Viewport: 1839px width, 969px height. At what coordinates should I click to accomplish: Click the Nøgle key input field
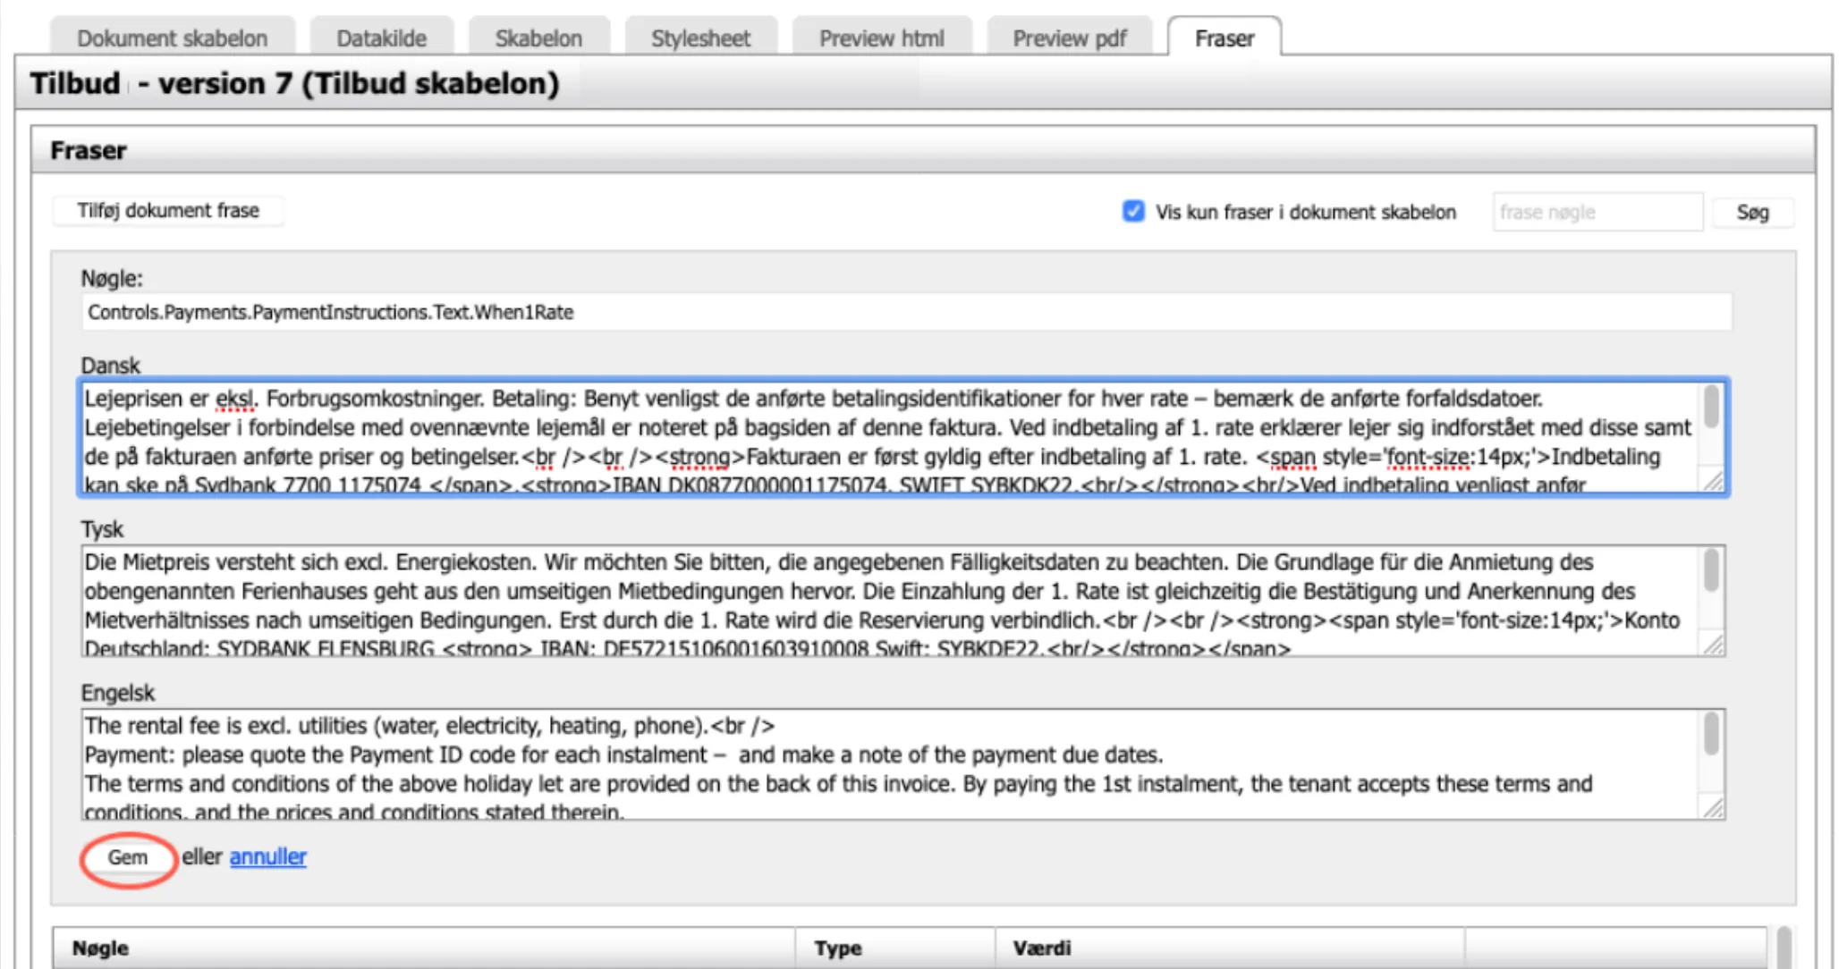click(x=905, y=312)
